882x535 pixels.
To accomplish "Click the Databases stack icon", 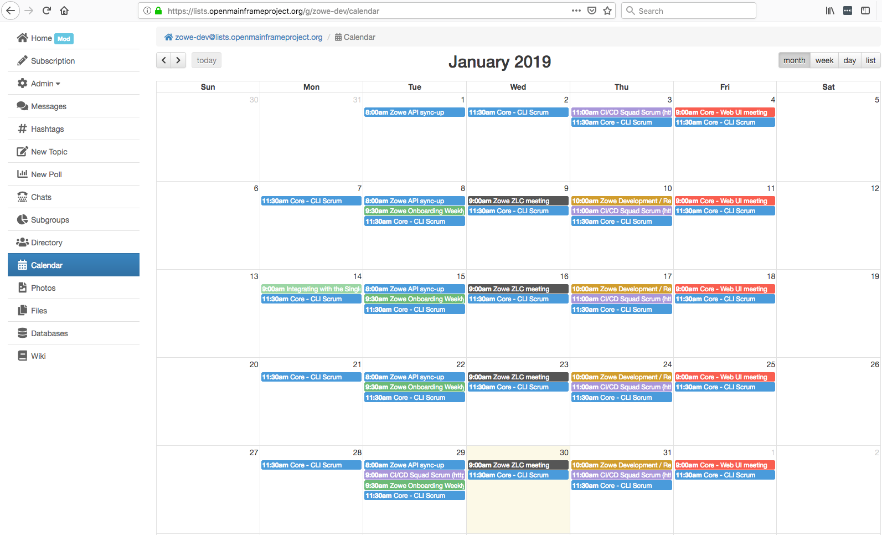I will 22,333.
